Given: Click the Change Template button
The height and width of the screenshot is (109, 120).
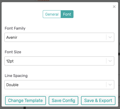Looking at the screenshot, I should [25, 100].
